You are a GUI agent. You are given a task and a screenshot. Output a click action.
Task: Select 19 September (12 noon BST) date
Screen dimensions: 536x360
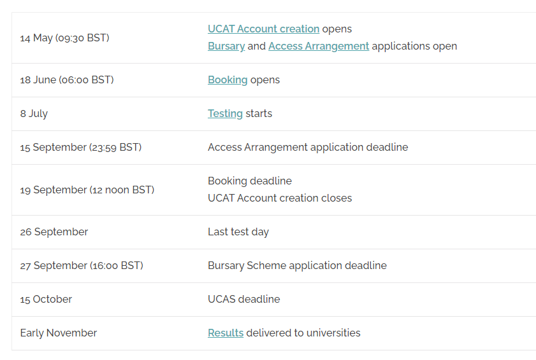click(x=87, y=190)
